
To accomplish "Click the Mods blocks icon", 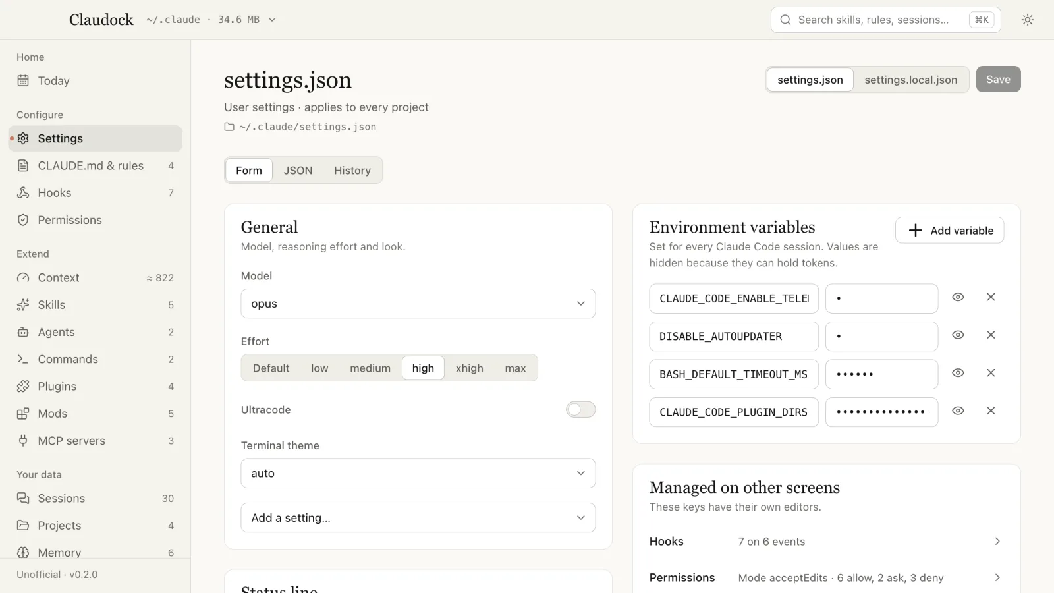I will 23,414.
